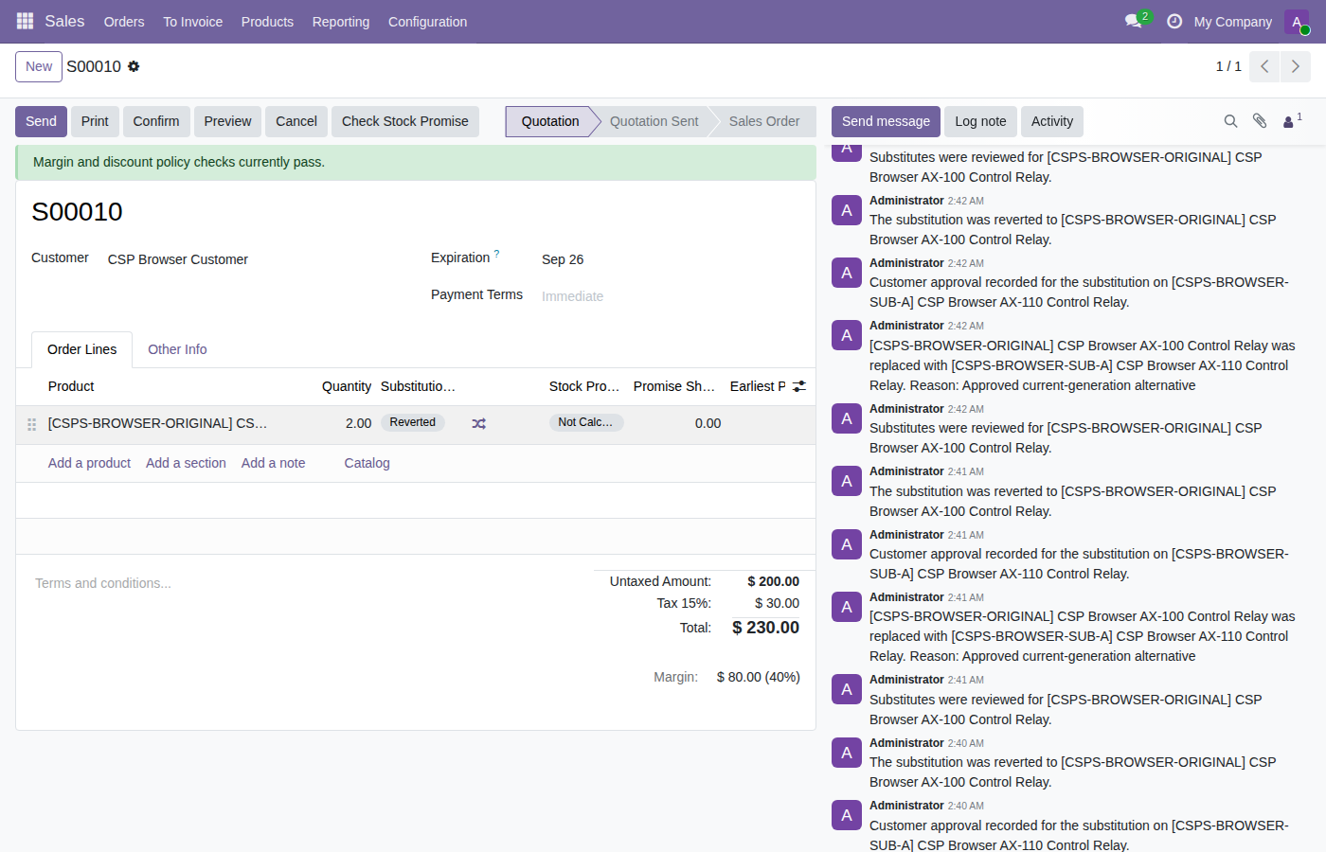Open the record actions gear icon

(x=134, y=66)
